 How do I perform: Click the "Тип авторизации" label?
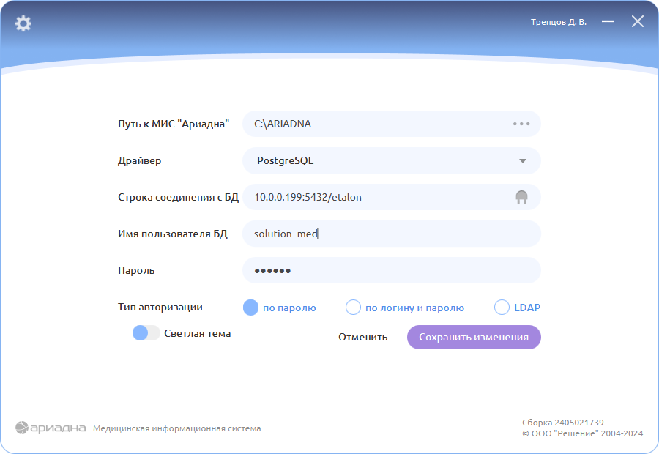click(x=160, y=308)
